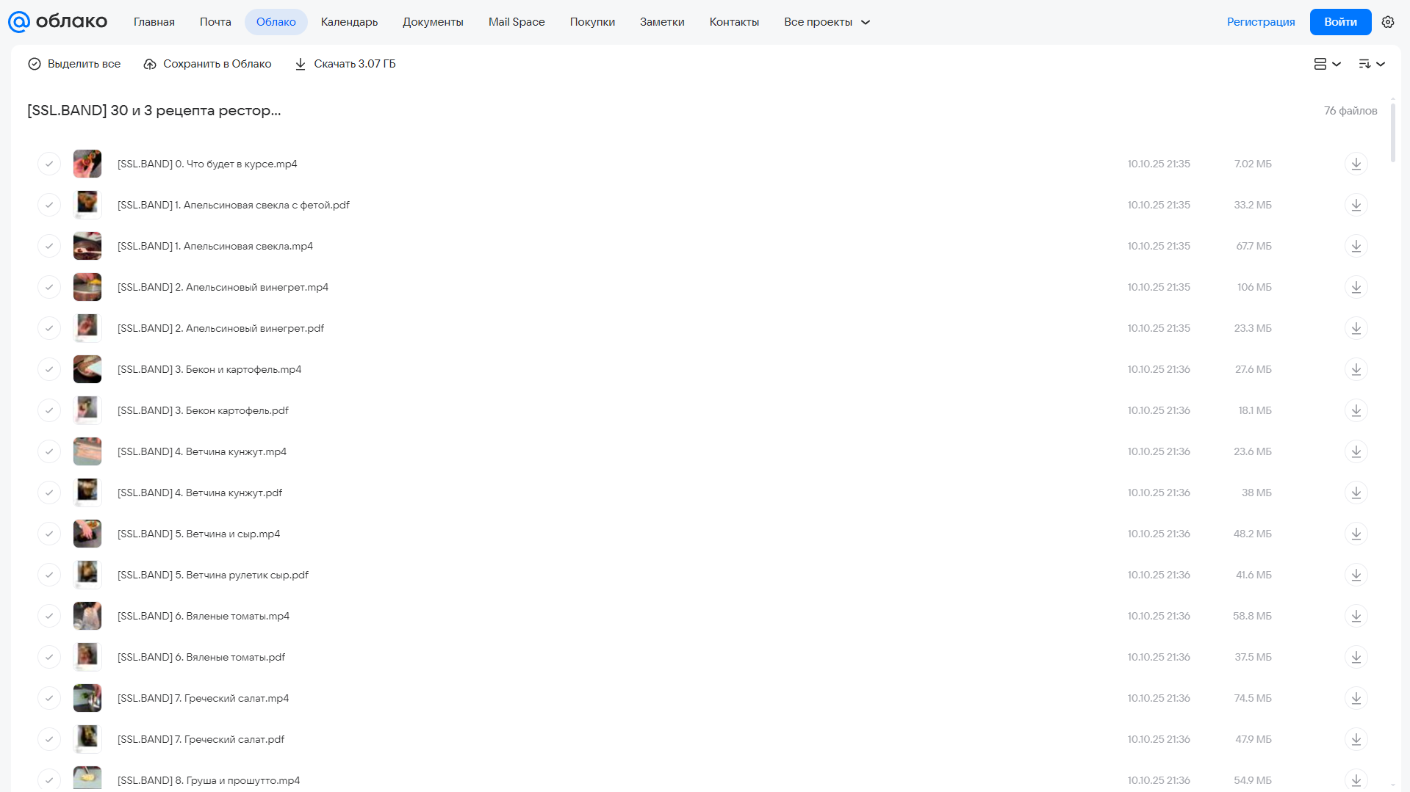
Task: Open thumbnail of 'Бекон и картофель.mp4'
Action: [87, 369]
